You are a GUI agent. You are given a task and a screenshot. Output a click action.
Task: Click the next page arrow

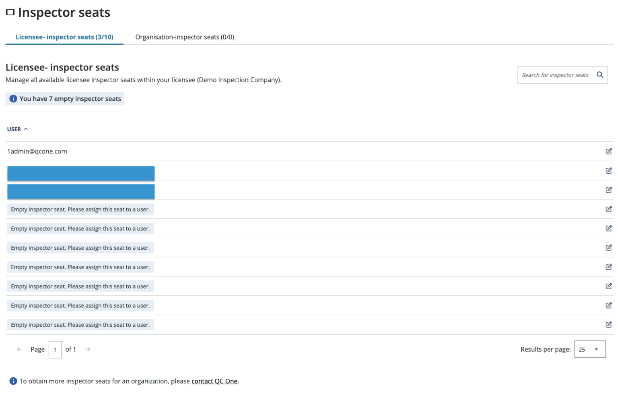(88, 349)
